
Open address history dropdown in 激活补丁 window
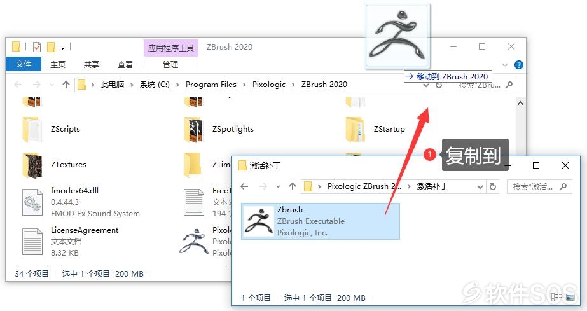pyautogui.click(x=480, y=187)
